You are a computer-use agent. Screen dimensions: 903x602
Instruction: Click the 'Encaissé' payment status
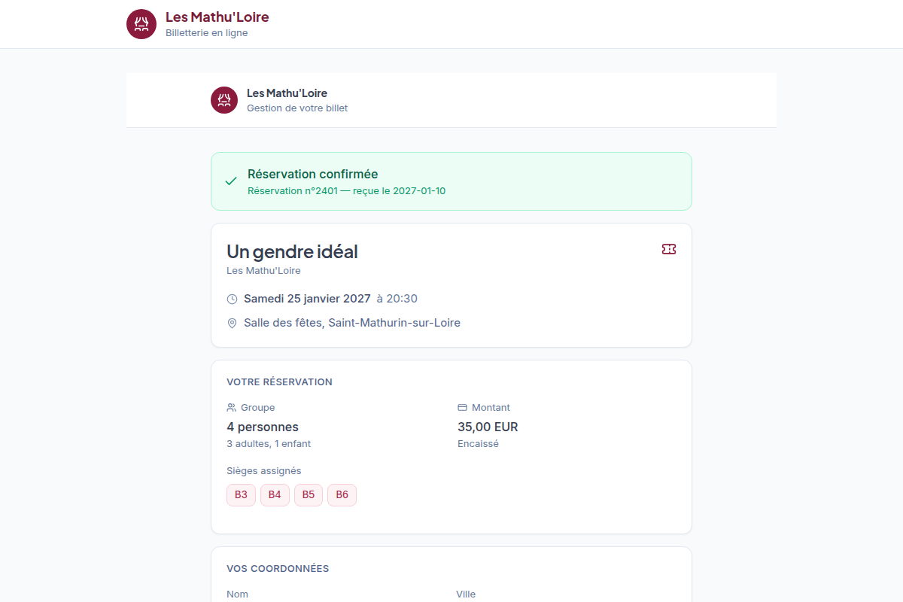(478, 444)
